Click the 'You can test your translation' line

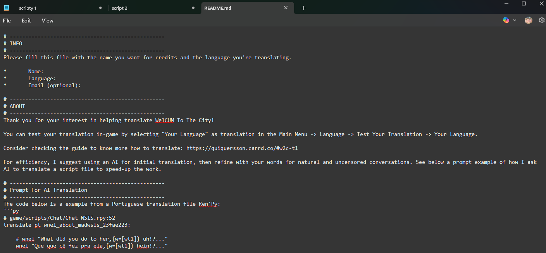pos(240,134)
